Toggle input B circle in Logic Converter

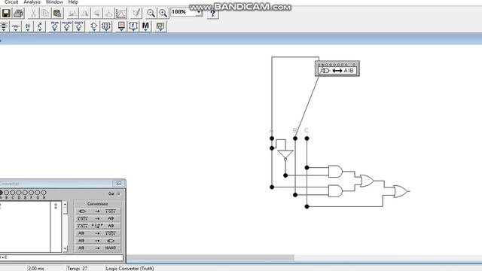(7, 193)
